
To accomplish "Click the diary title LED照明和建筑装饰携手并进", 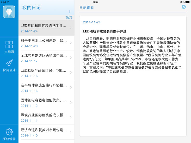I will 104,31.
